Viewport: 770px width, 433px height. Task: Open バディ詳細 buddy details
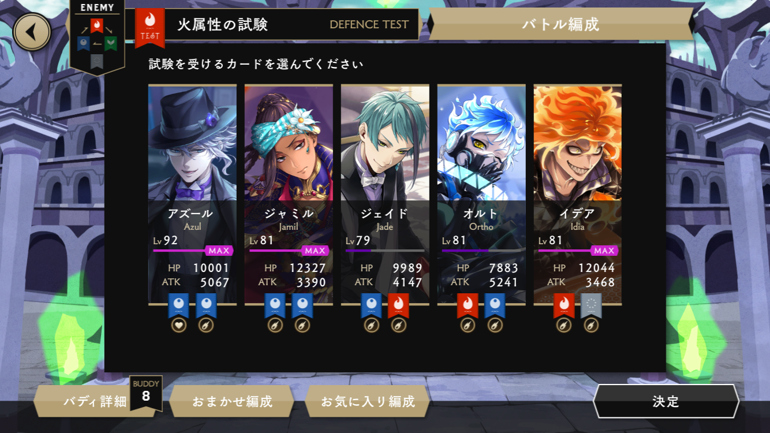95,401
